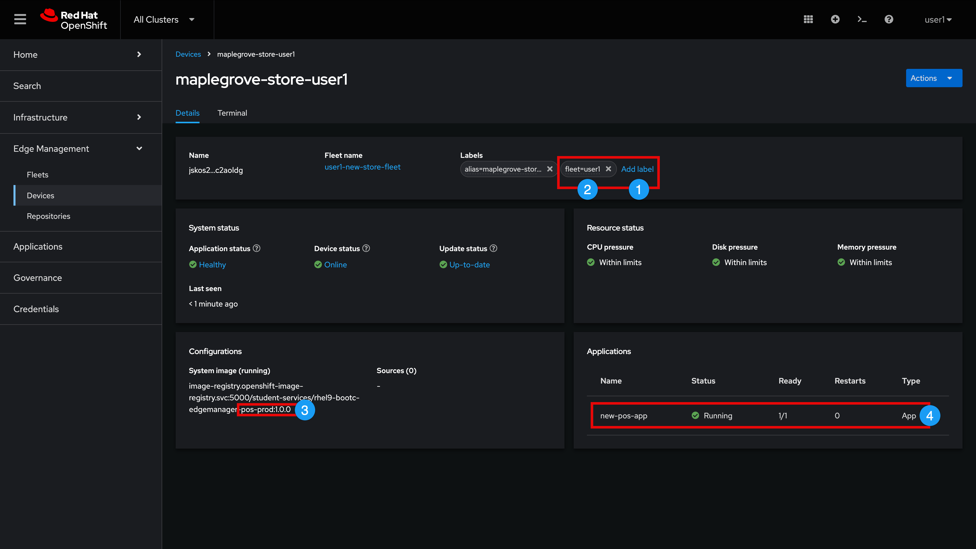Open Fleets under Edge Management
Image resolution: width=976 pixels, height=549 pixels.
pos(87,175)
